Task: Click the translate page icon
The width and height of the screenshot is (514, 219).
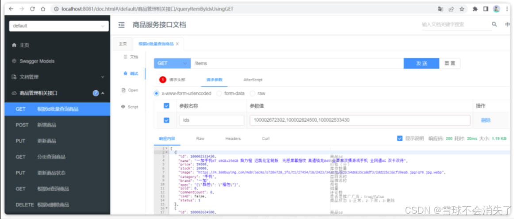Action: coord(441,9)
